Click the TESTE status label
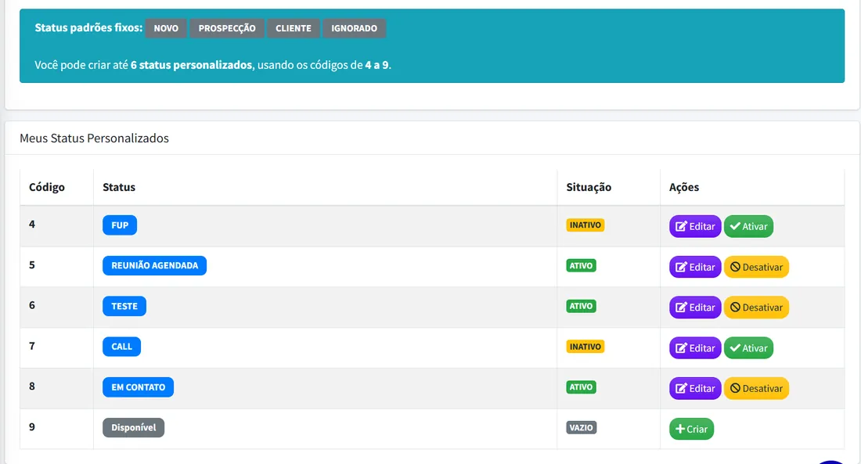Image resolution: width=861 pixels, height=464 pixels. click(x=124, y=307)
